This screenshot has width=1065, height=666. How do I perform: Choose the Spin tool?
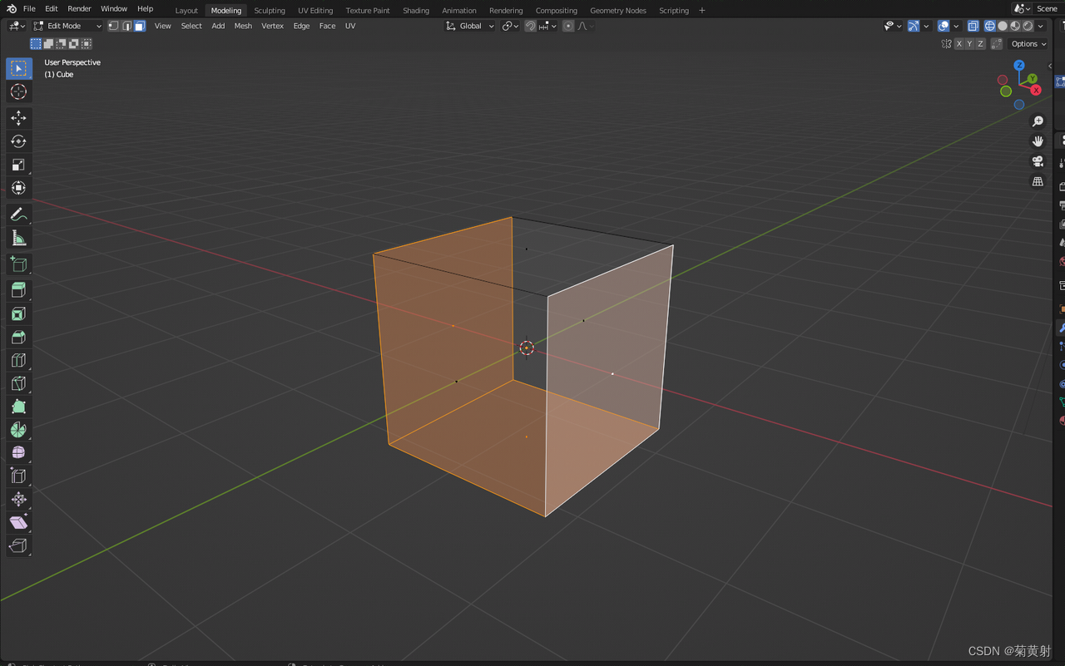pos(18,430)
